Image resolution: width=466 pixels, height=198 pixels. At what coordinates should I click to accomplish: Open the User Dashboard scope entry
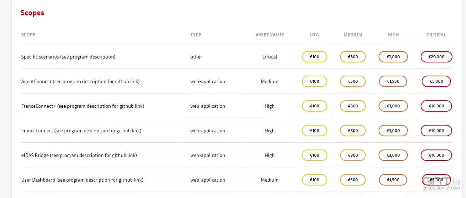click(82, 180)
